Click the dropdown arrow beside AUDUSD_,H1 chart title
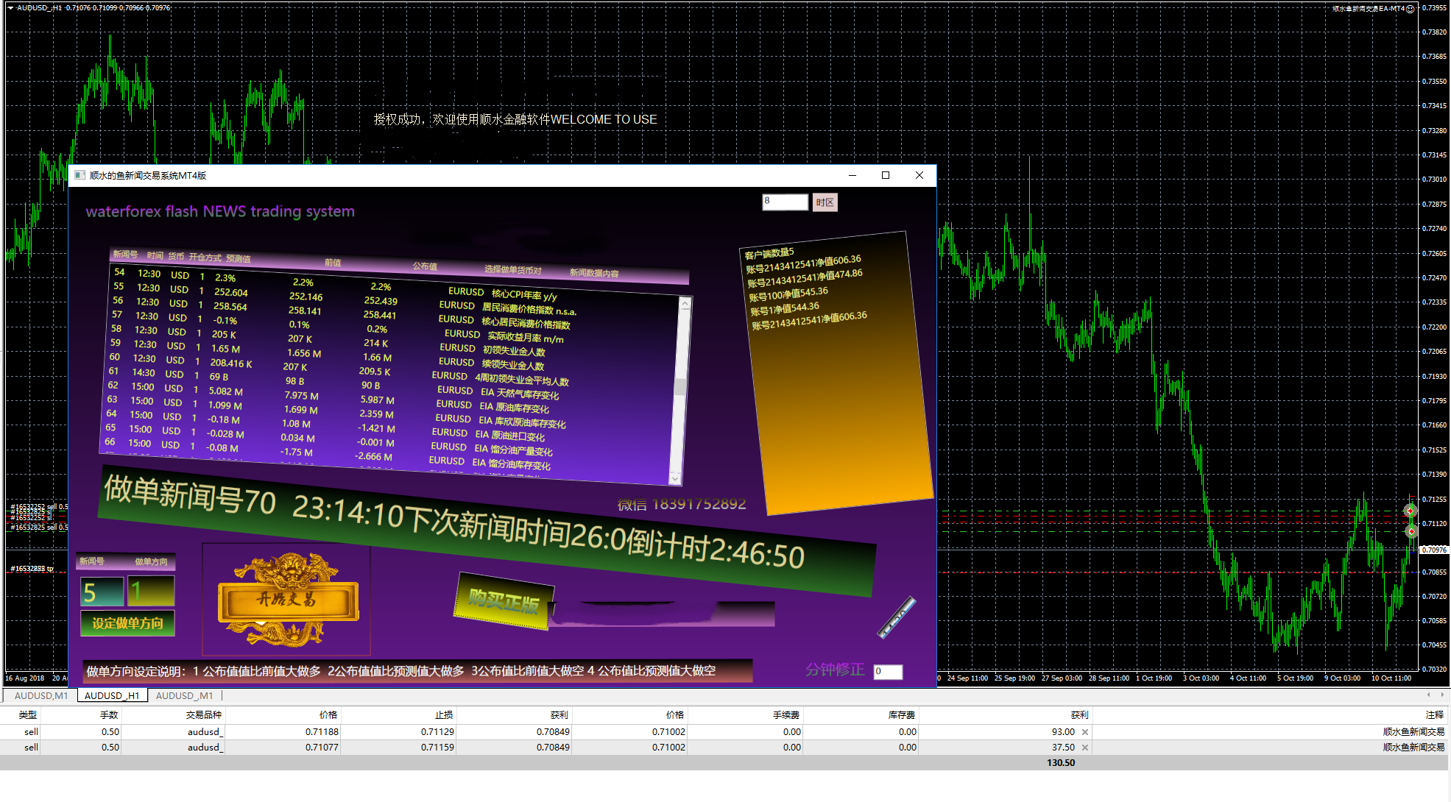Screen dimensions: 1451x802 pos(10,7)
